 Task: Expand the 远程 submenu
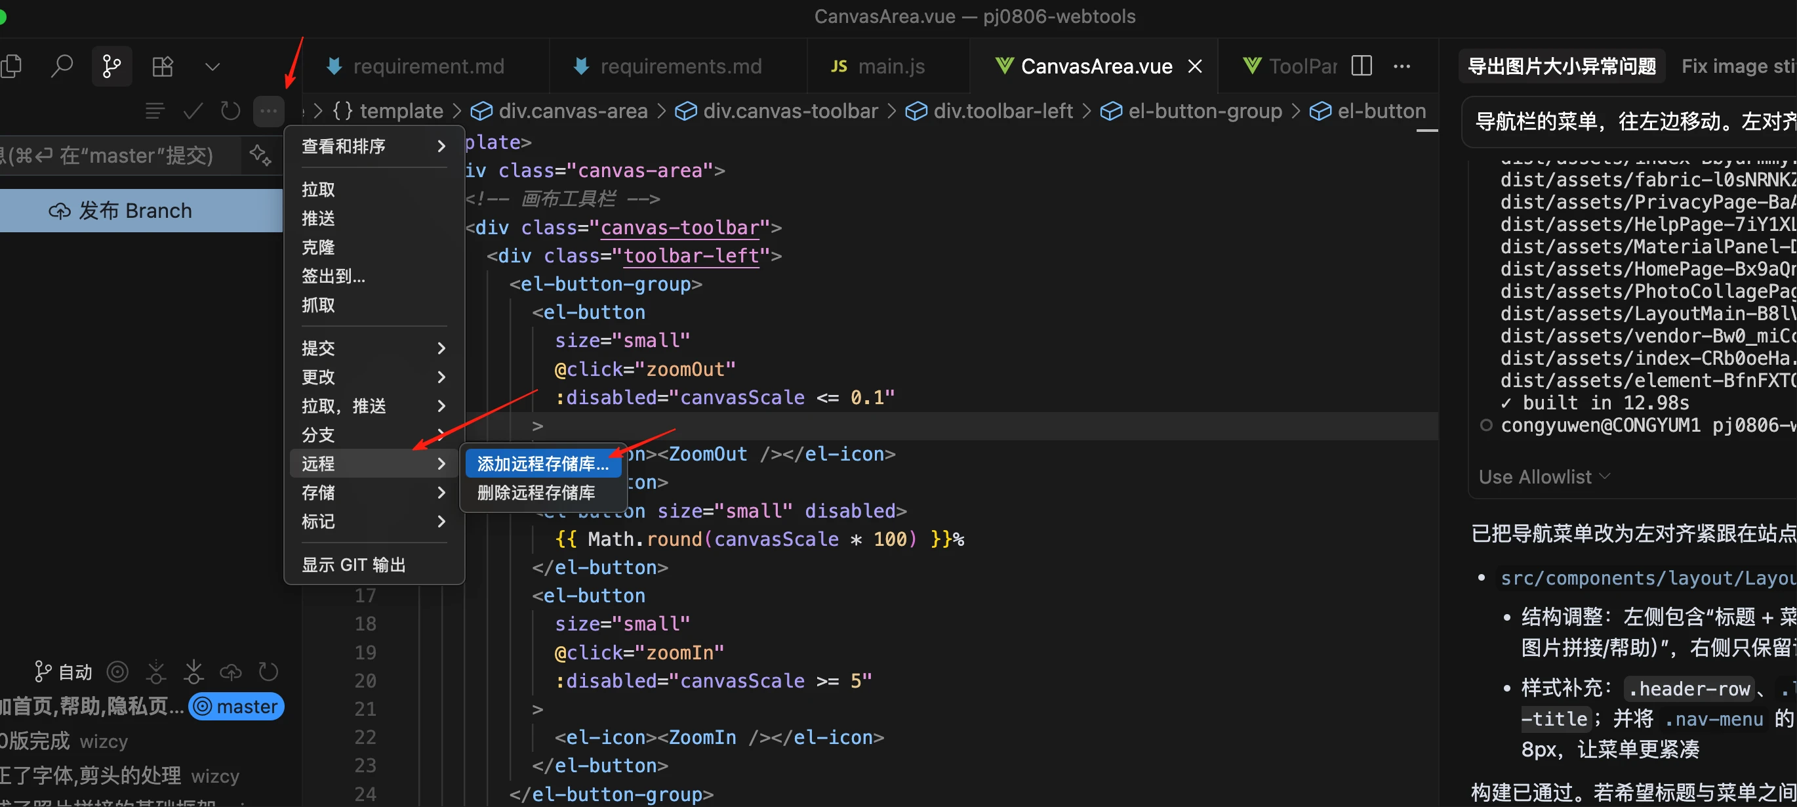374,464
